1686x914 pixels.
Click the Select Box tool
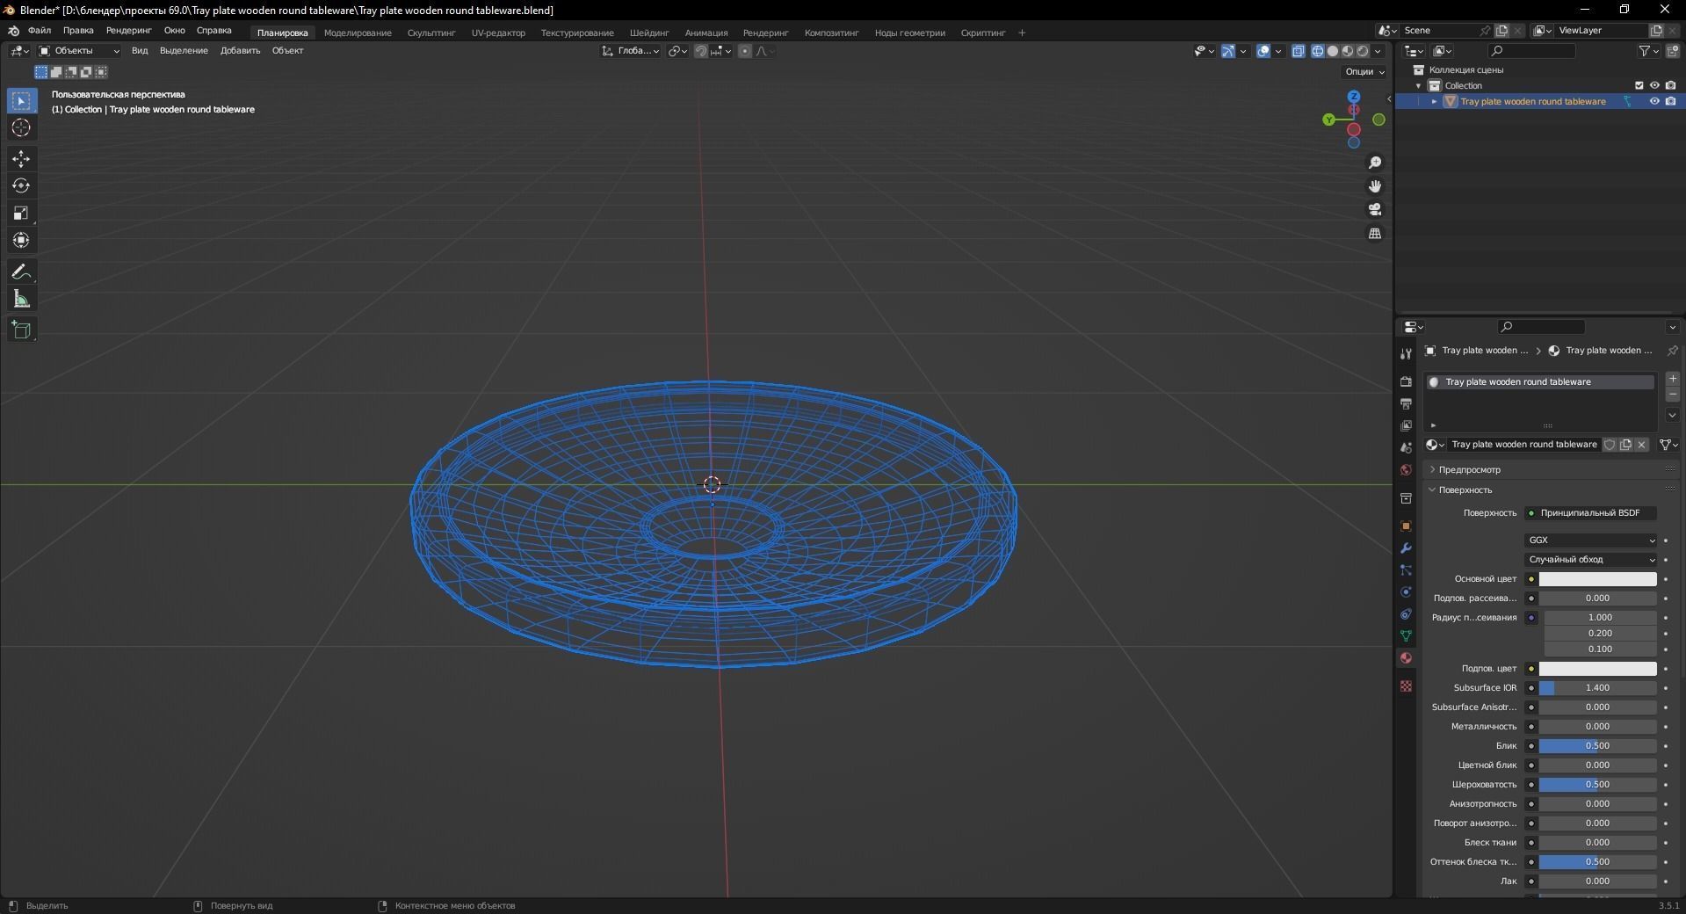click(x=21, y=101)
